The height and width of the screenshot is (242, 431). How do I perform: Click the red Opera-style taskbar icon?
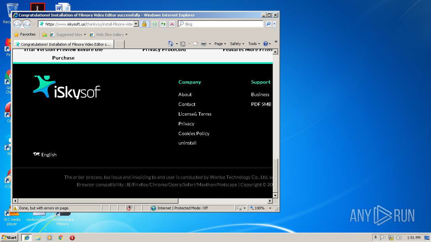(72, 238)
